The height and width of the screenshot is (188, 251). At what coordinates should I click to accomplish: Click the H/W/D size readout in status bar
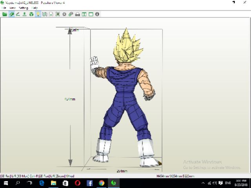pyautogui.click(x=175, y=176)
